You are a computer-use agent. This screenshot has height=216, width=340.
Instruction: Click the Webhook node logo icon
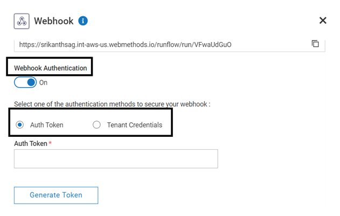22,21
